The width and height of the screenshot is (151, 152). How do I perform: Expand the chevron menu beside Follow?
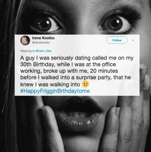(133, 40)
